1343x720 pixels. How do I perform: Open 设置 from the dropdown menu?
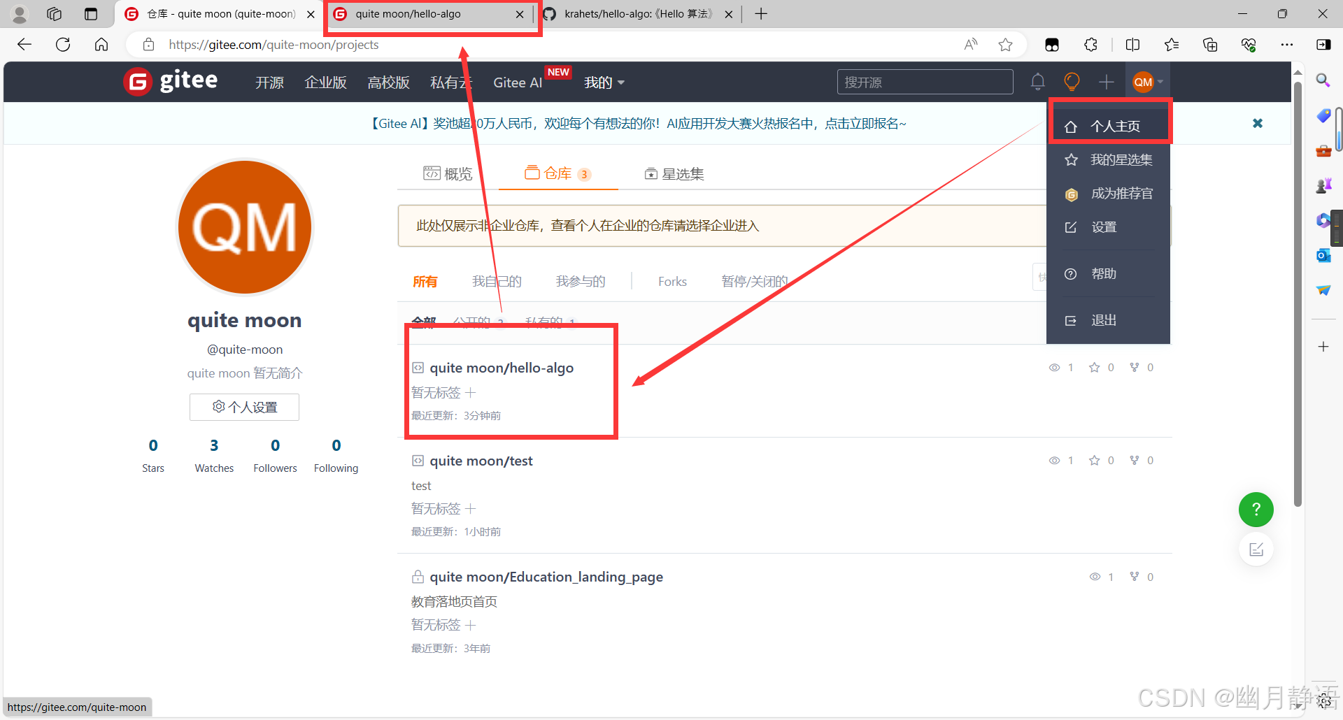click(x=1109, y=227)
